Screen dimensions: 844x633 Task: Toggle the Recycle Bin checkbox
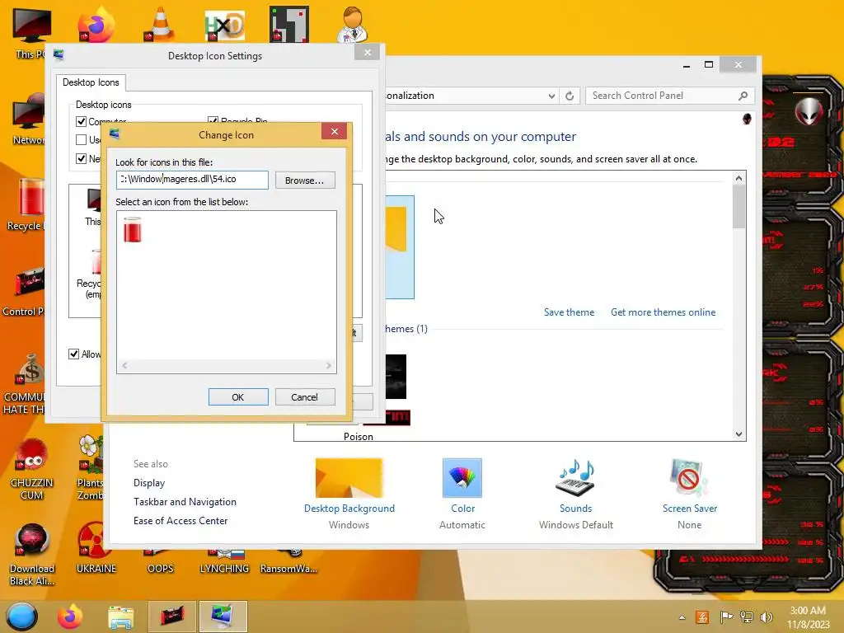(x=213, y=120)
